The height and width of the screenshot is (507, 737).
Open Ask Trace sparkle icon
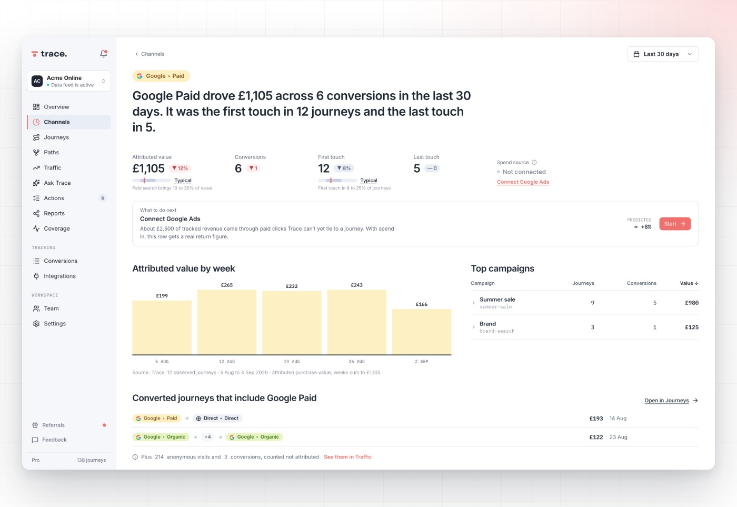point(36,183)
